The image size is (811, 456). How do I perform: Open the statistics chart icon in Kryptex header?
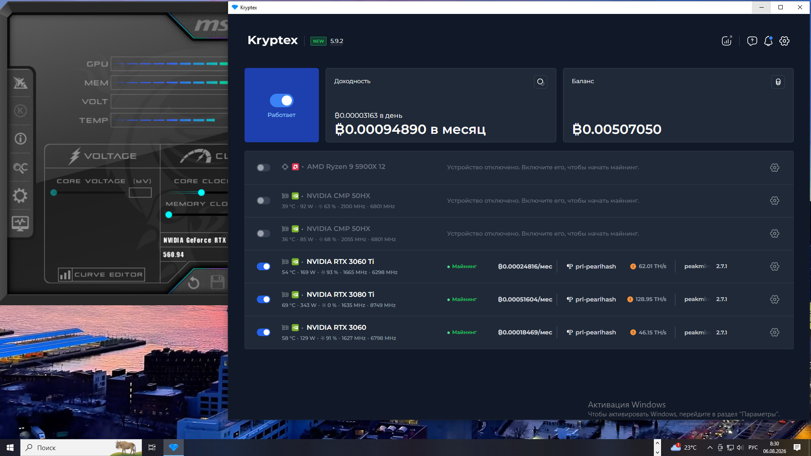[x=727, y=41]
